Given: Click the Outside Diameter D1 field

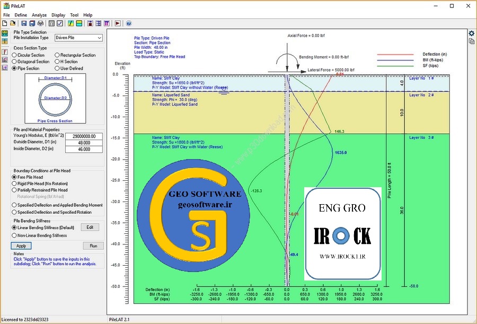Looking at the screenshot, I should (x=84, y=143).
